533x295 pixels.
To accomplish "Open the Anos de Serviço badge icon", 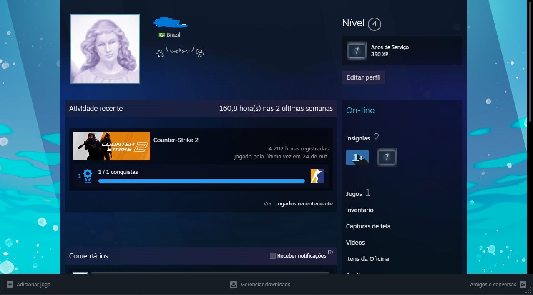I will pos(357,51).
